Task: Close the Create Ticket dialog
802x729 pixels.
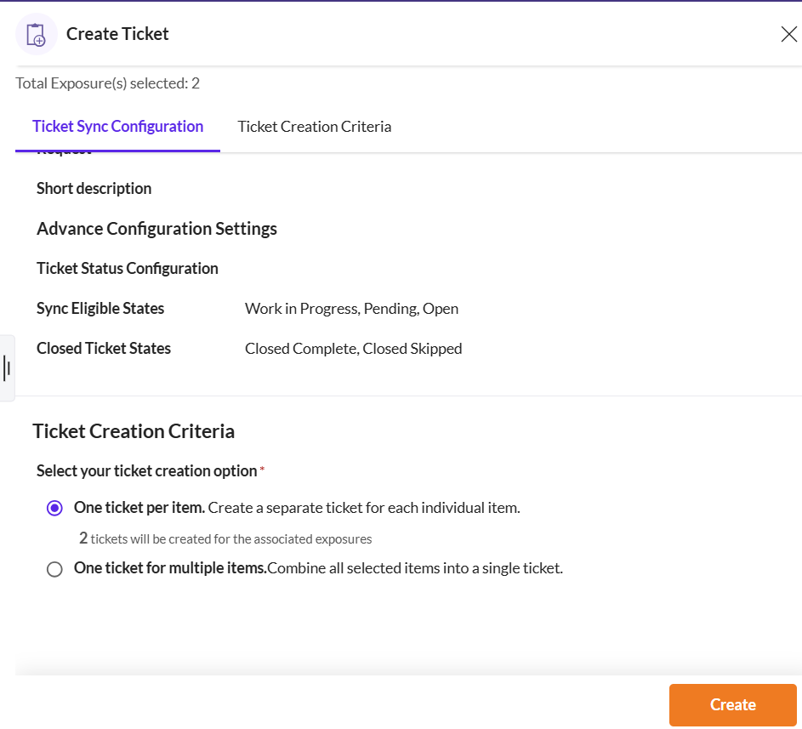Action: click(788, 34)
